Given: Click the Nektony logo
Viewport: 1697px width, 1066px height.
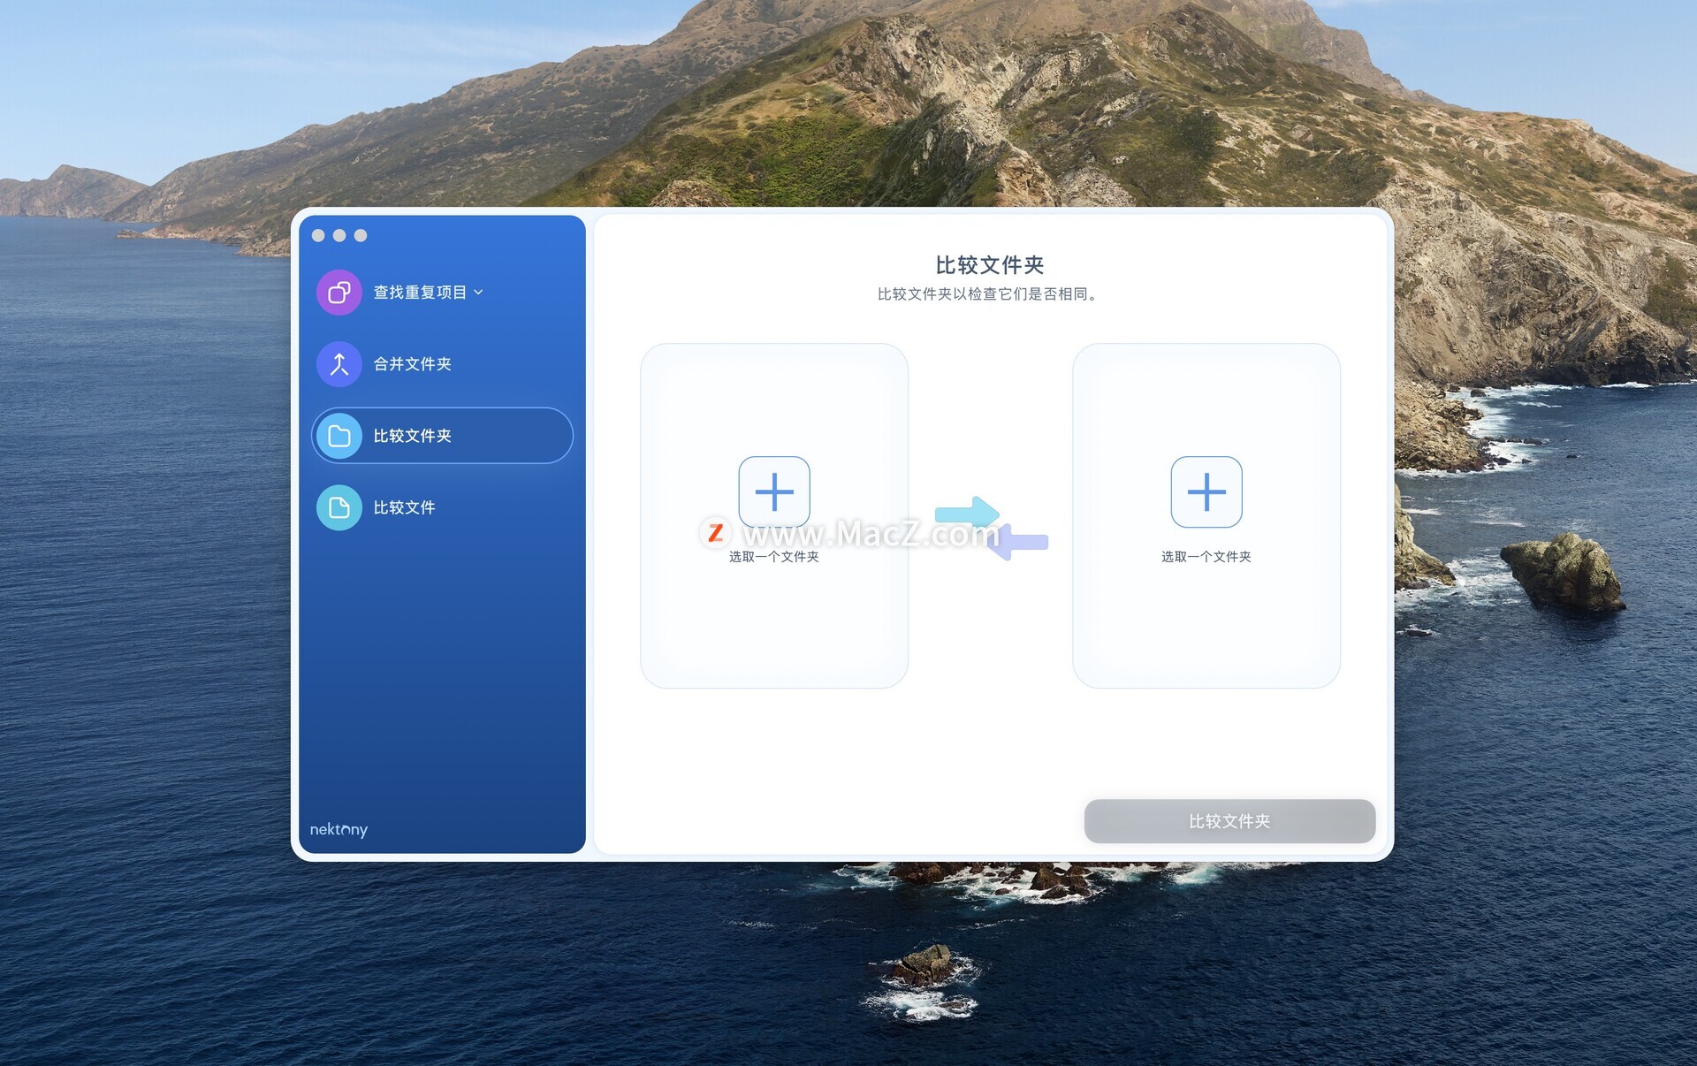Looking at the screenshot, I should [339, 829].
